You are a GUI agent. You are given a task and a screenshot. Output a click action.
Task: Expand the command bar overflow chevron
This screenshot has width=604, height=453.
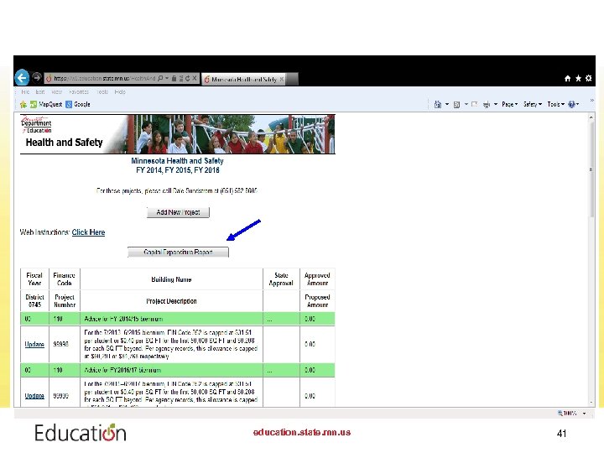point(591,101)
